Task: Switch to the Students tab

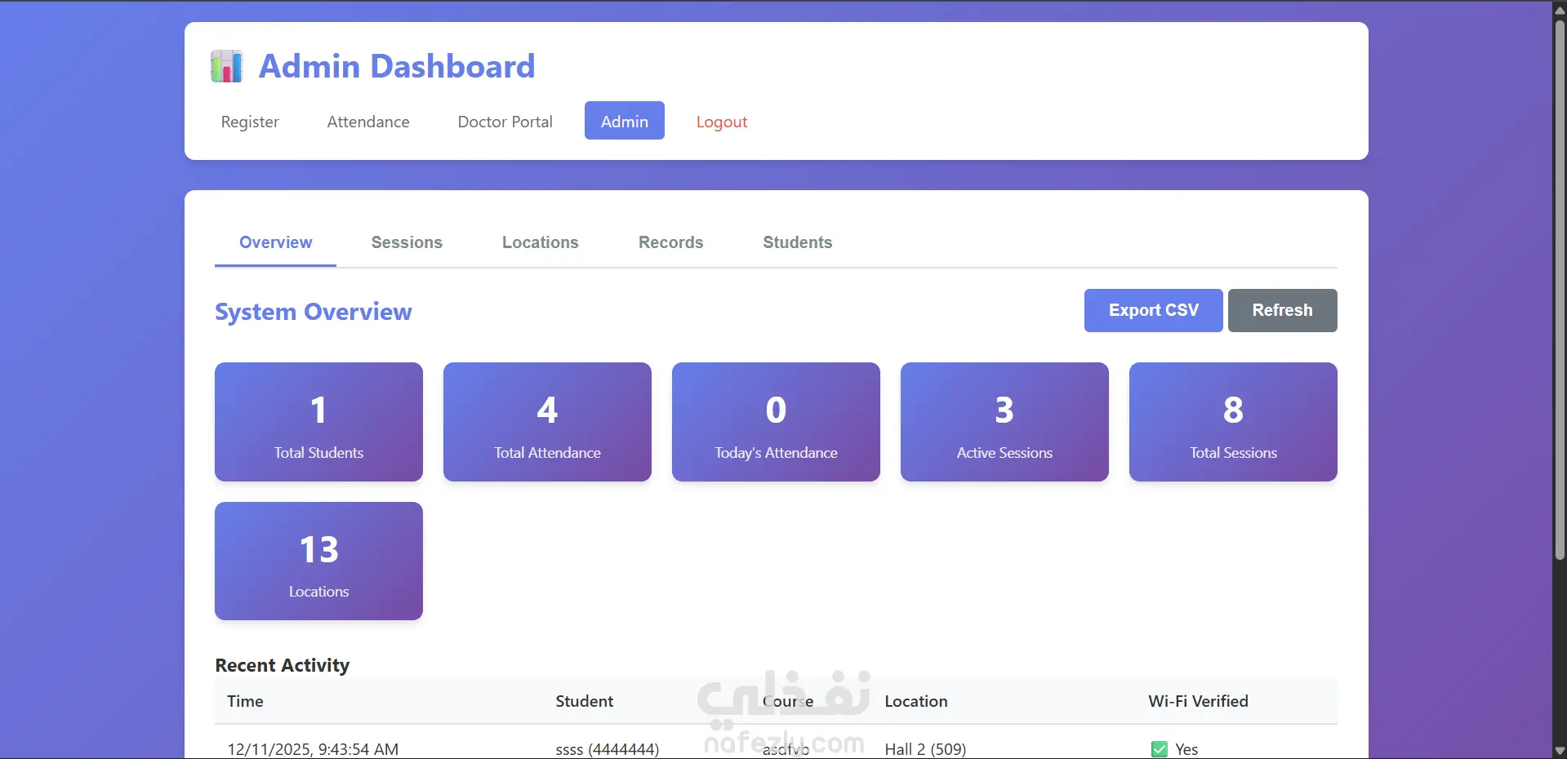Action: click(797, 242)
